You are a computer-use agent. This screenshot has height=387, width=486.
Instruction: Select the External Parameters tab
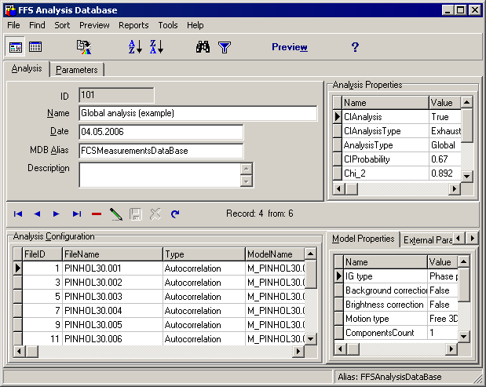[x=428, y=239]
